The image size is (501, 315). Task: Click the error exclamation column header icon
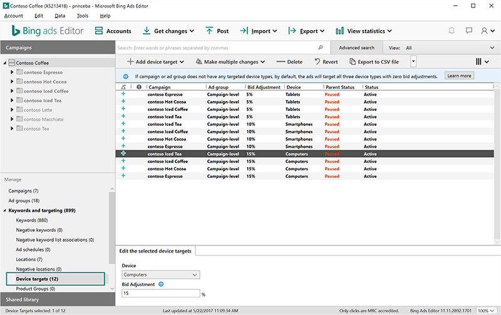139,87
